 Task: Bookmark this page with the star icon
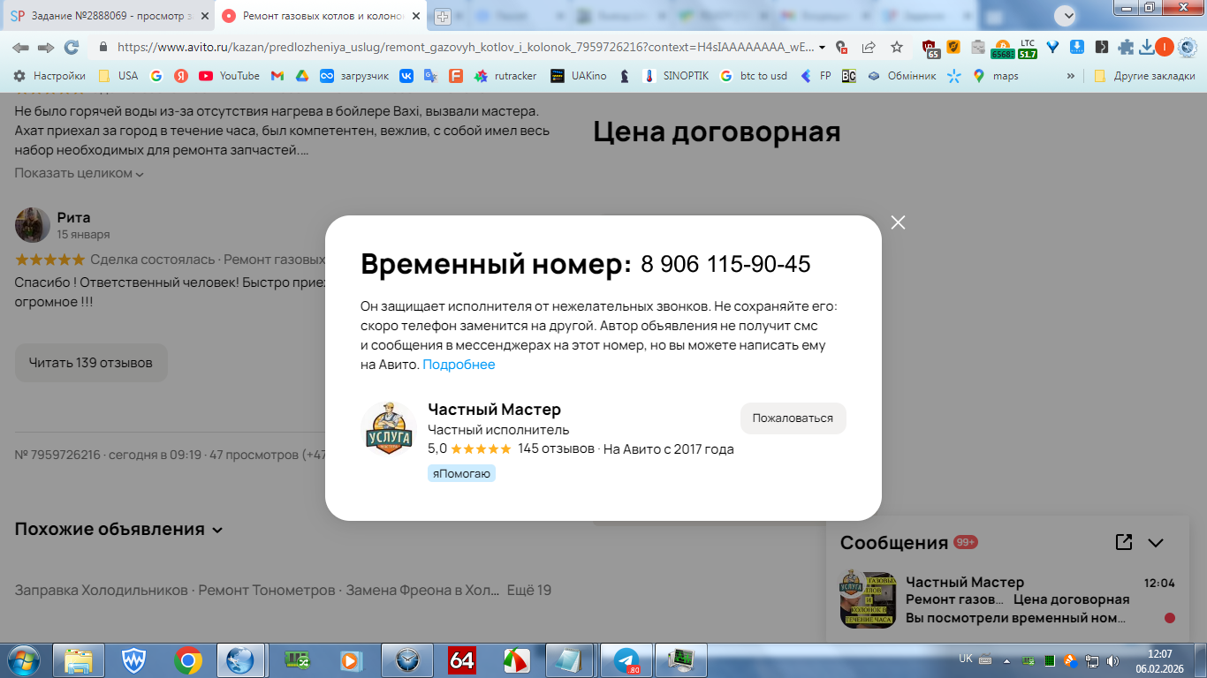coord(897,48)
